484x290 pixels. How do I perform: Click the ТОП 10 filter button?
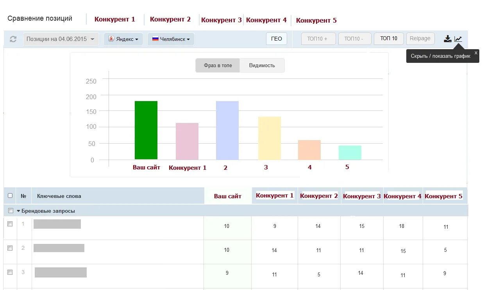(x=389, y=39)
